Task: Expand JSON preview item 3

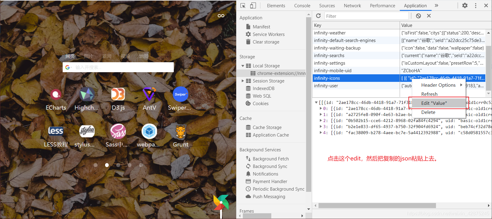Action: pyautogui.click(x=321, y=127)
